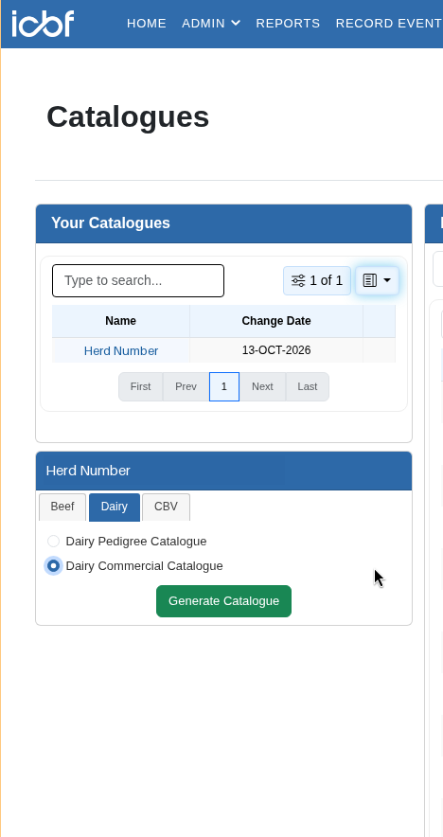
Task: Go to First page
Action: [140, 386]
